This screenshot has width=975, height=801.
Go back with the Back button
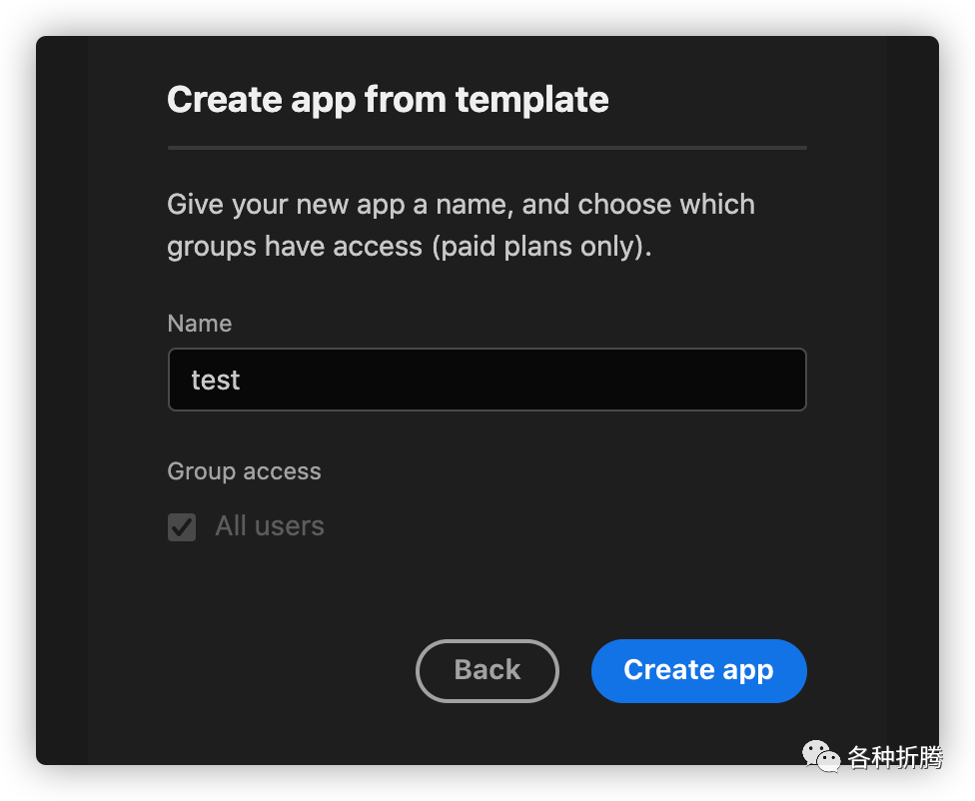tap(487, 670)
